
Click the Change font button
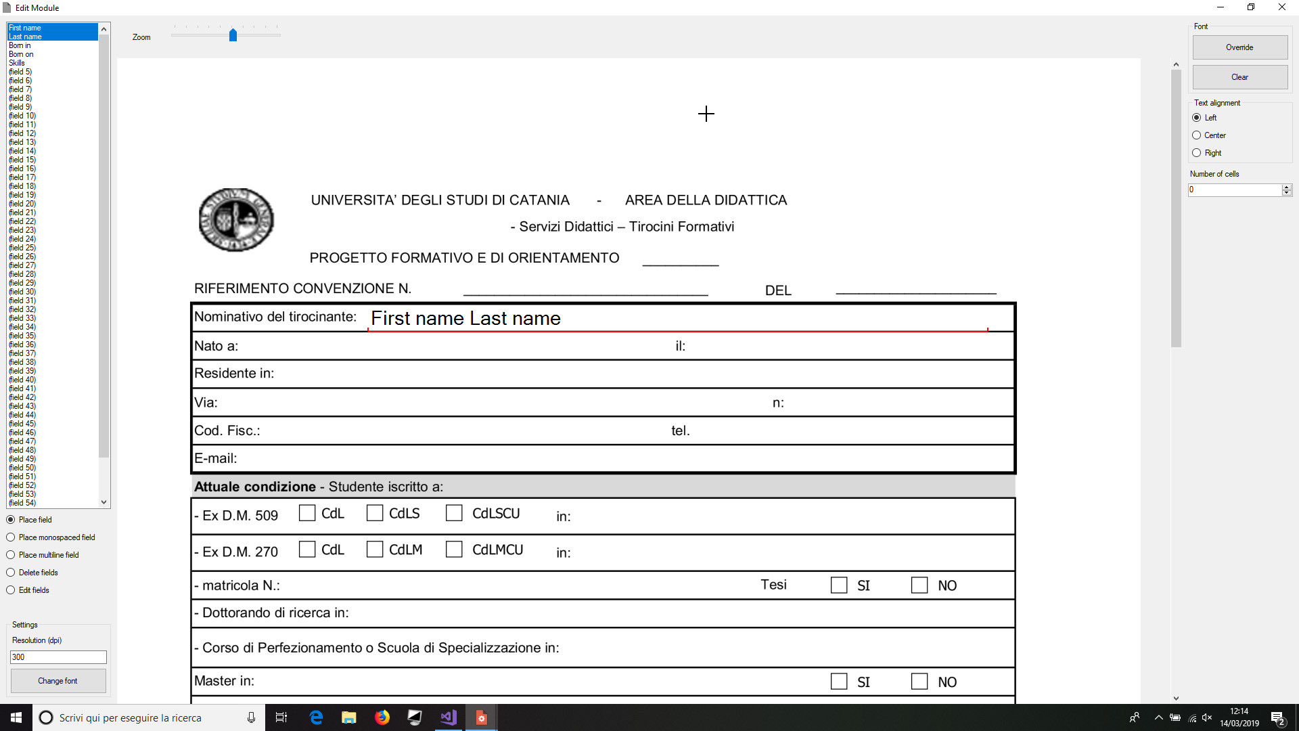click(x=58, y=681)
